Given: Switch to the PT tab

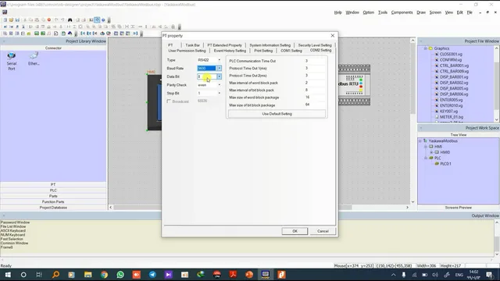Looking at the screenshot, I should (170, 45).
